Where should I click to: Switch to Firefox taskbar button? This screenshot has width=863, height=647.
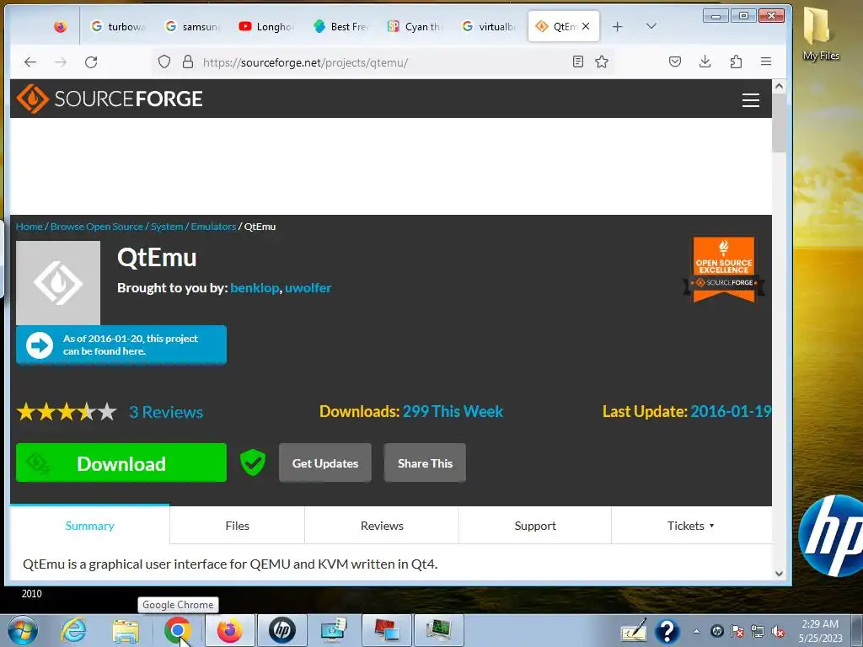click(x=229, y=630)
